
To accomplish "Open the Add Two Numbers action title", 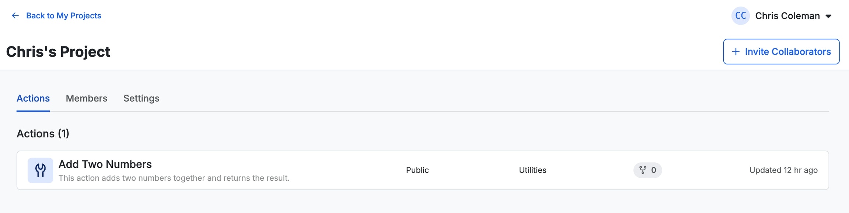I will tap(105, 164).
